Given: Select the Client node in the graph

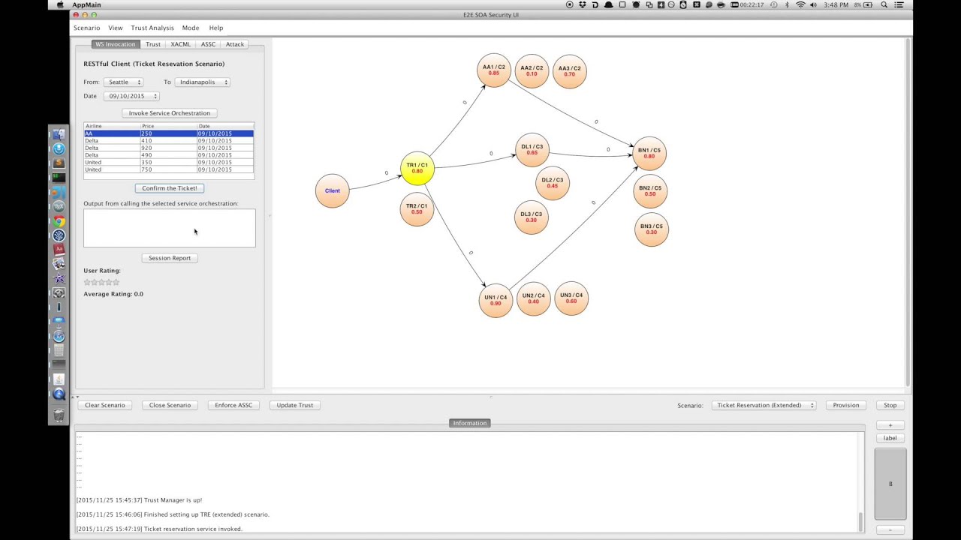Looking at the screenshot, I should click(x=333, y=190).
